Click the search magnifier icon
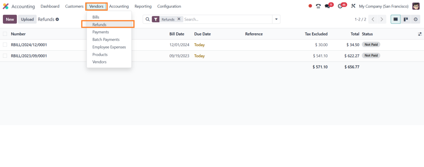The height and width of the screenshot is (167, 424). coord(147,19)
